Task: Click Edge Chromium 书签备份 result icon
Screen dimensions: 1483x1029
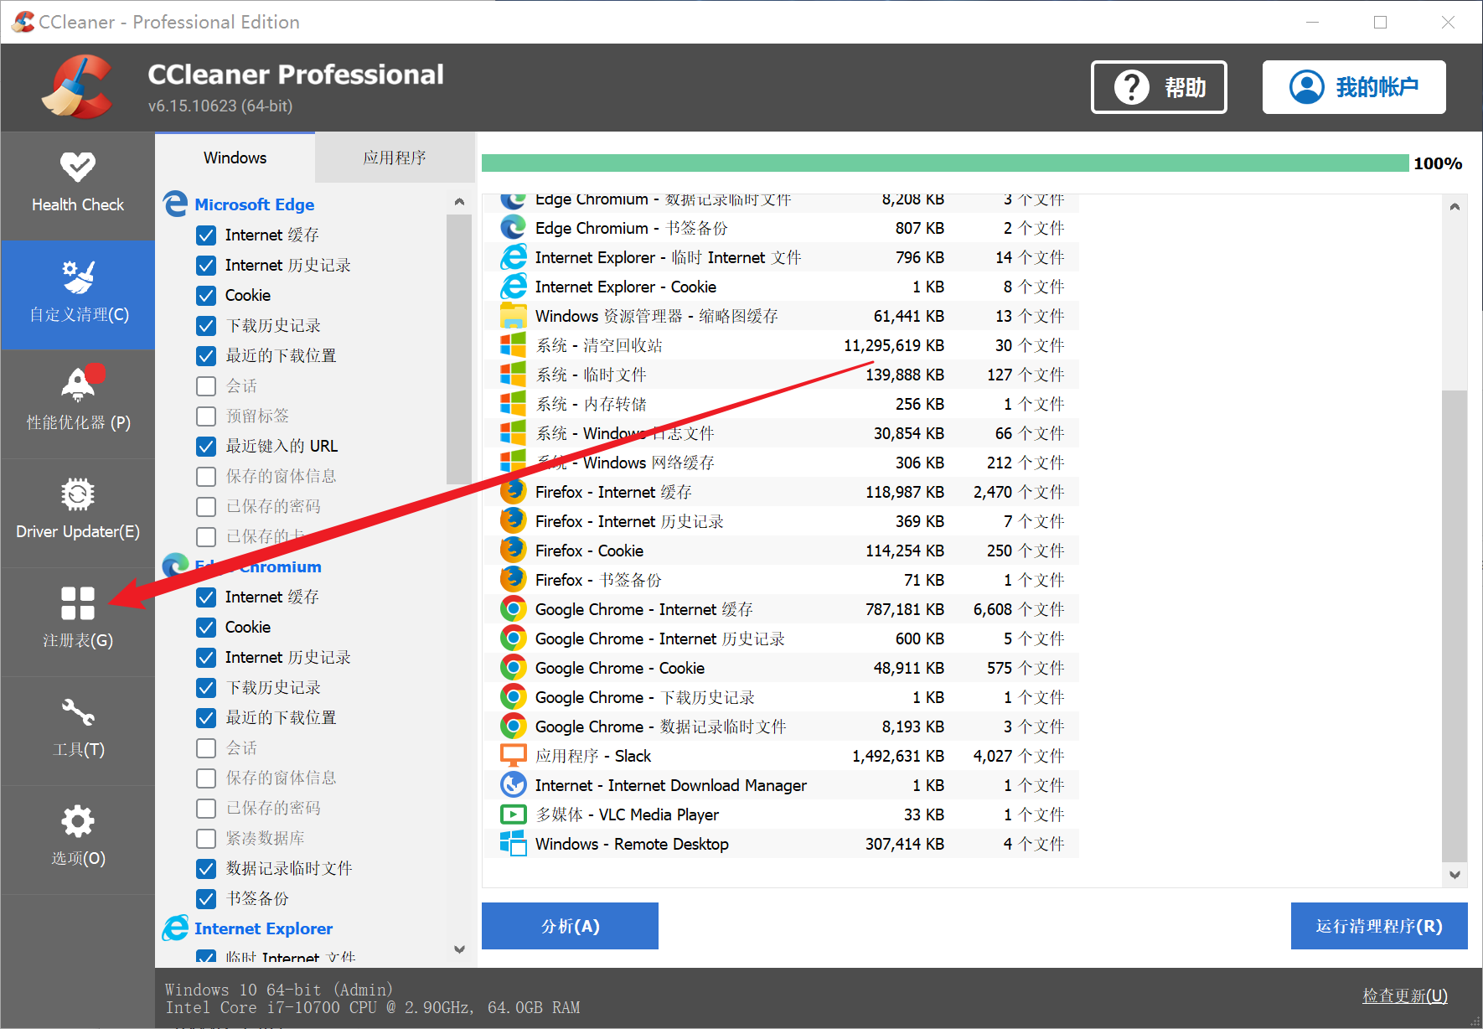Action: click(x=513, y=227)
